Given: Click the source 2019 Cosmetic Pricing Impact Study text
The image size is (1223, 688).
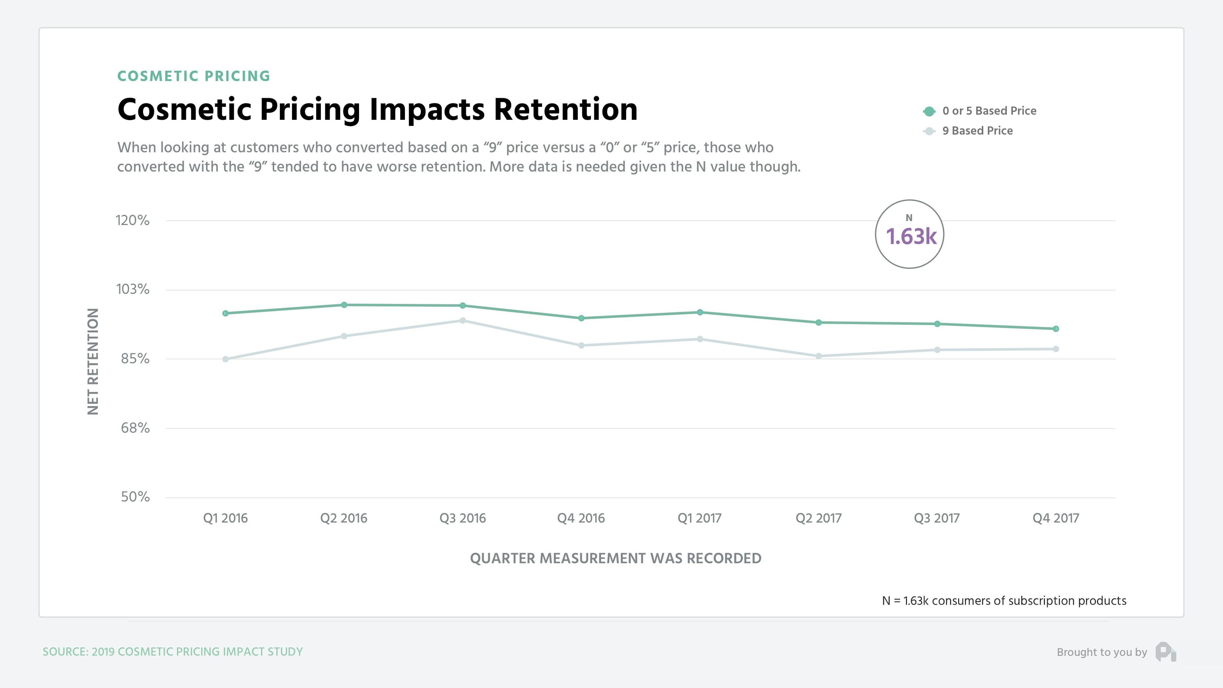Looking at the screenshot, I should [173, 652].
